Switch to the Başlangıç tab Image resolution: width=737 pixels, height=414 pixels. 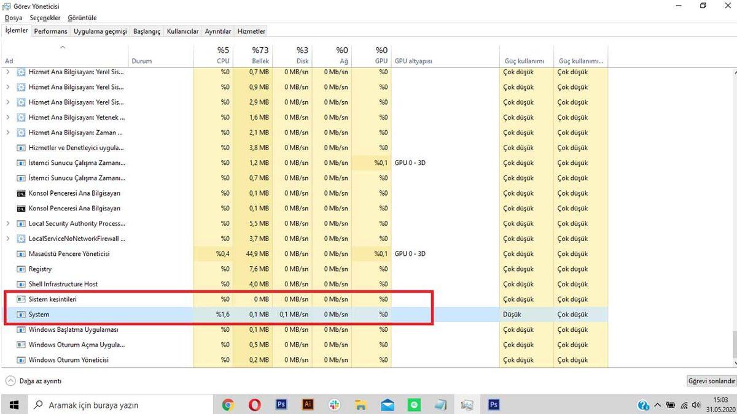[146, 31]
